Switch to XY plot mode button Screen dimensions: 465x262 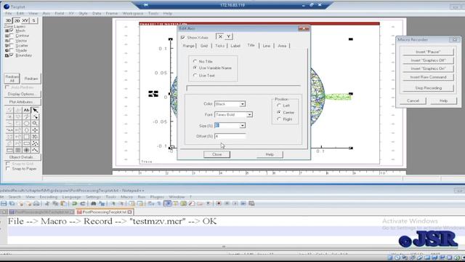[25, 20]
